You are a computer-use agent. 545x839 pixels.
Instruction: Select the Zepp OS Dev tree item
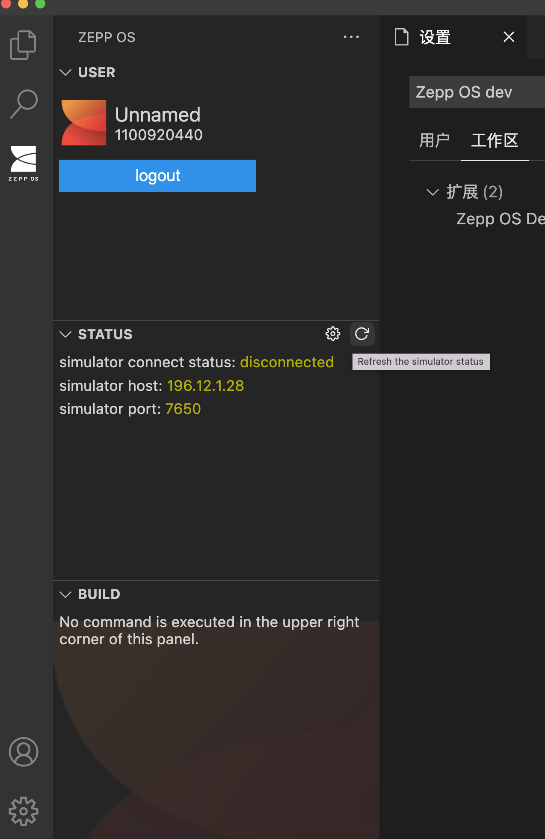(x=500, y=219)
